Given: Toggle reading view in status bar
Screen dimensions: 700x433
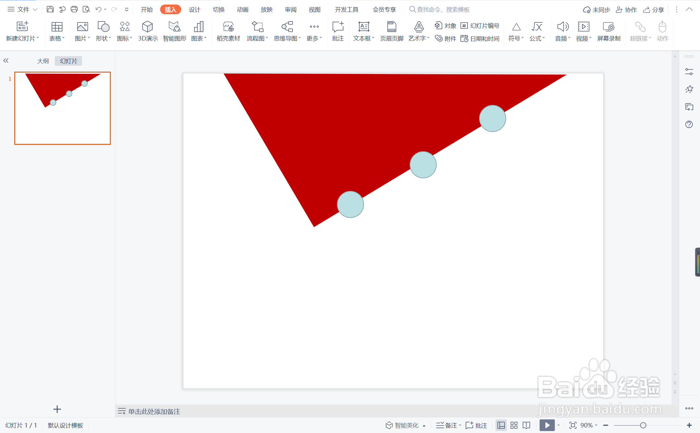Looking at the screenshot, I should (527, 425).
